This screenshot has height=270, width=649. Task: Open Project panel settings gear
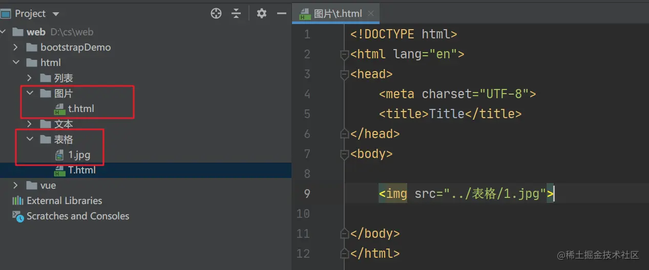(262, 14)
